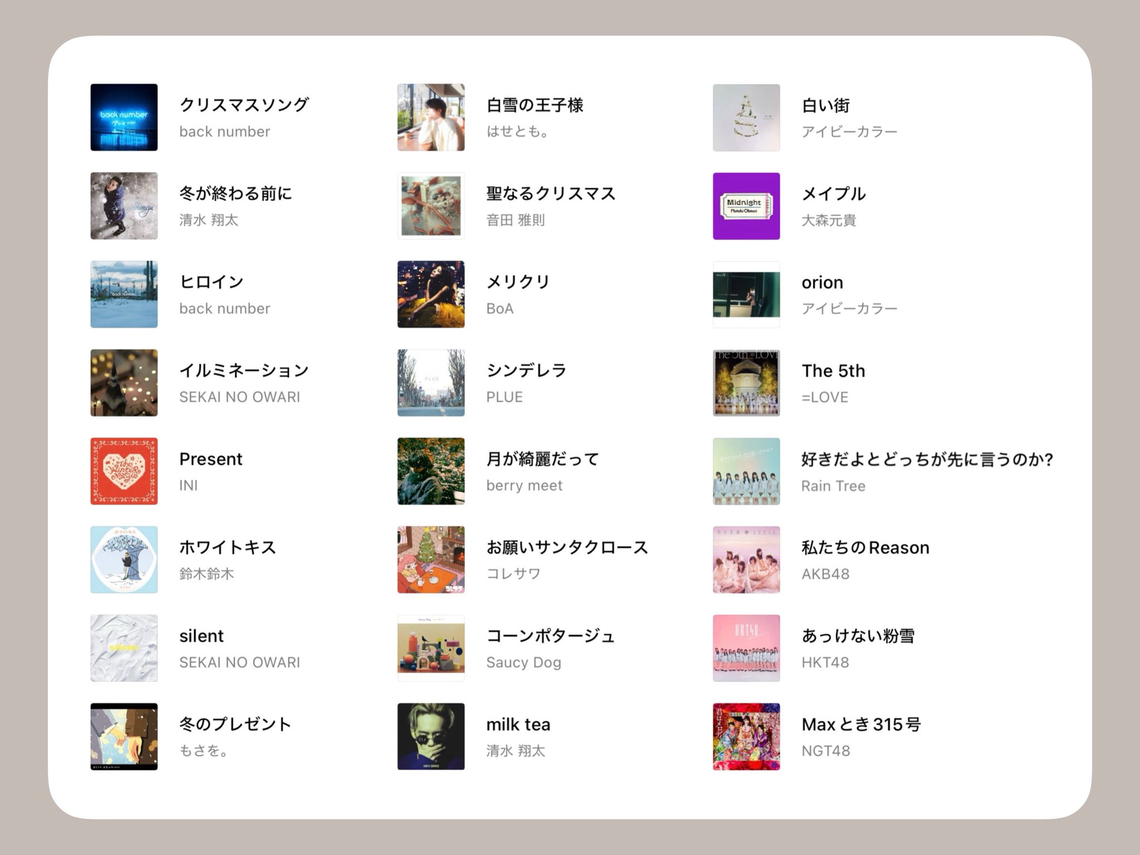Image resolution: width=1140 pixels, height=855 pixels.
Task: Click the track title orion
Action: (822, 282)
